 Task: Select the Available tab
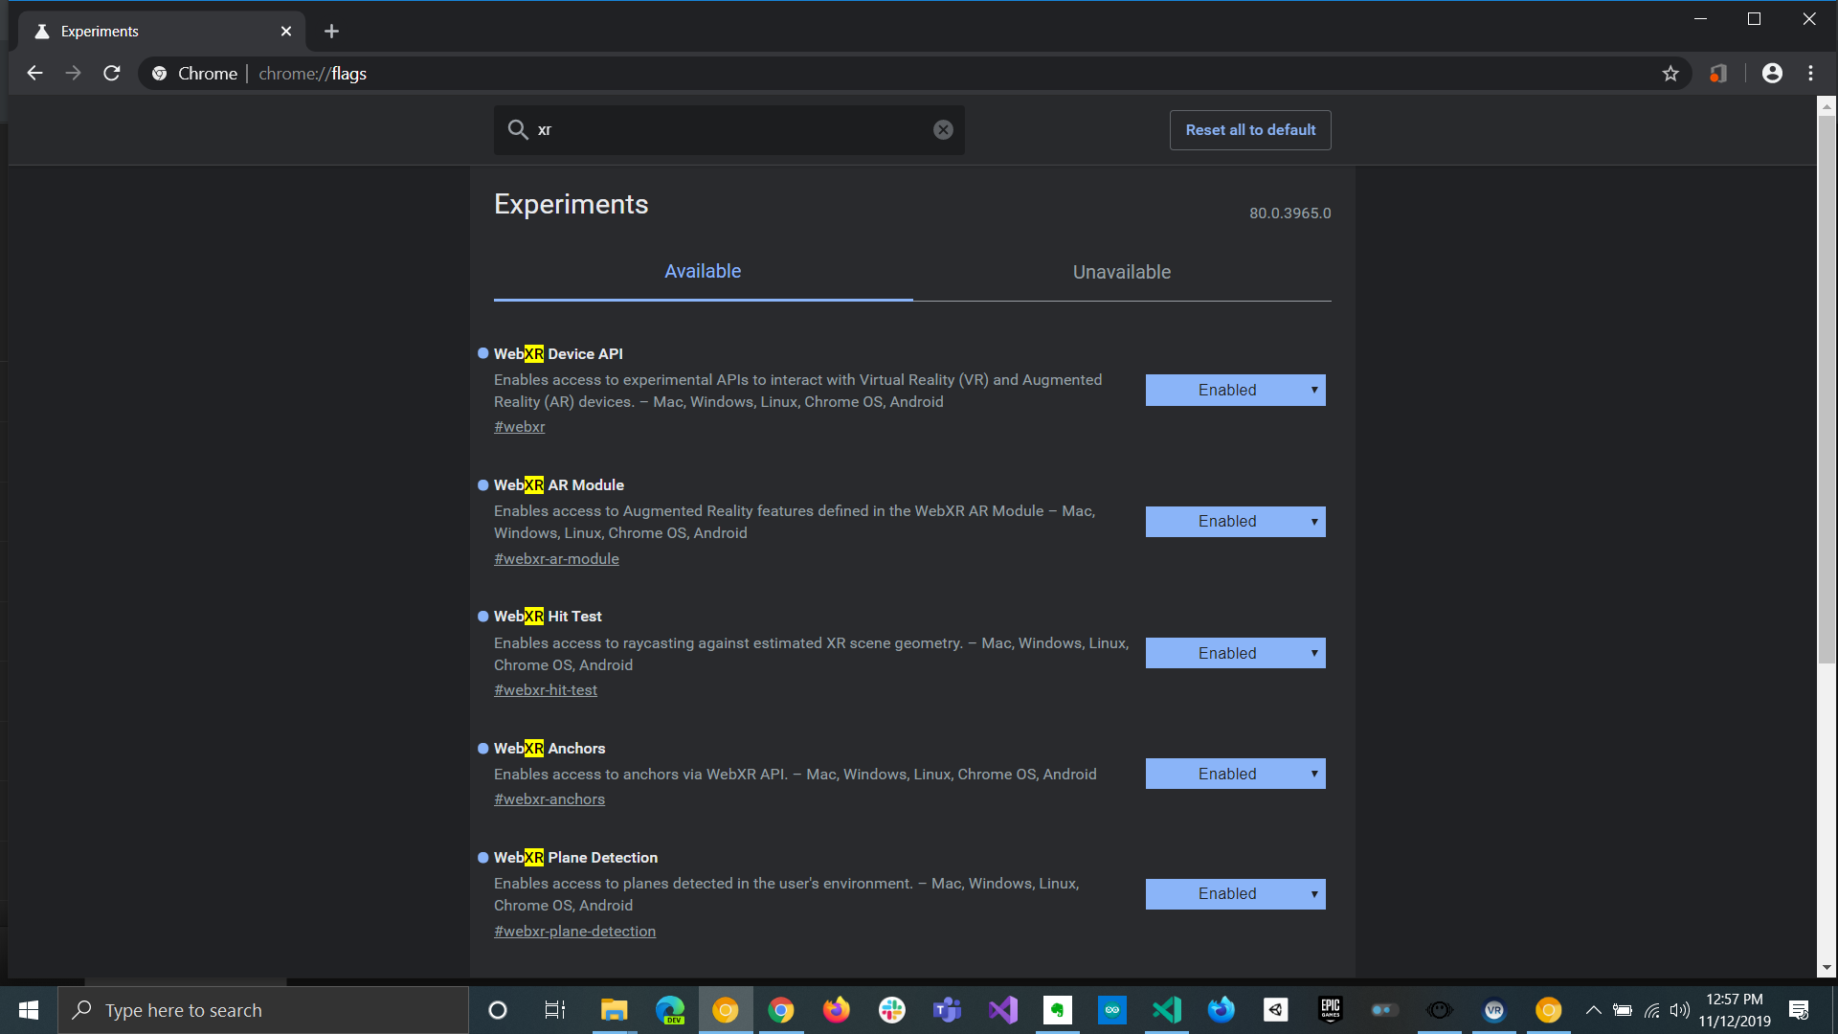[x=703, y=272]
